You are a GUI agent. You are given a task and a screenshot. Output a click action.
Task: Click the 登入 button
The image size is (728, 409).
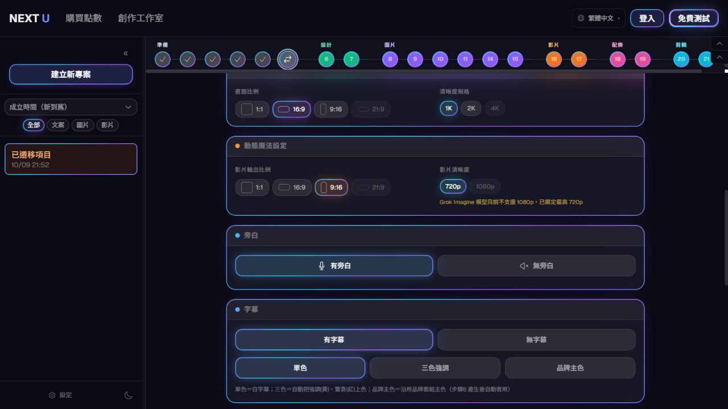coord(647,18)
